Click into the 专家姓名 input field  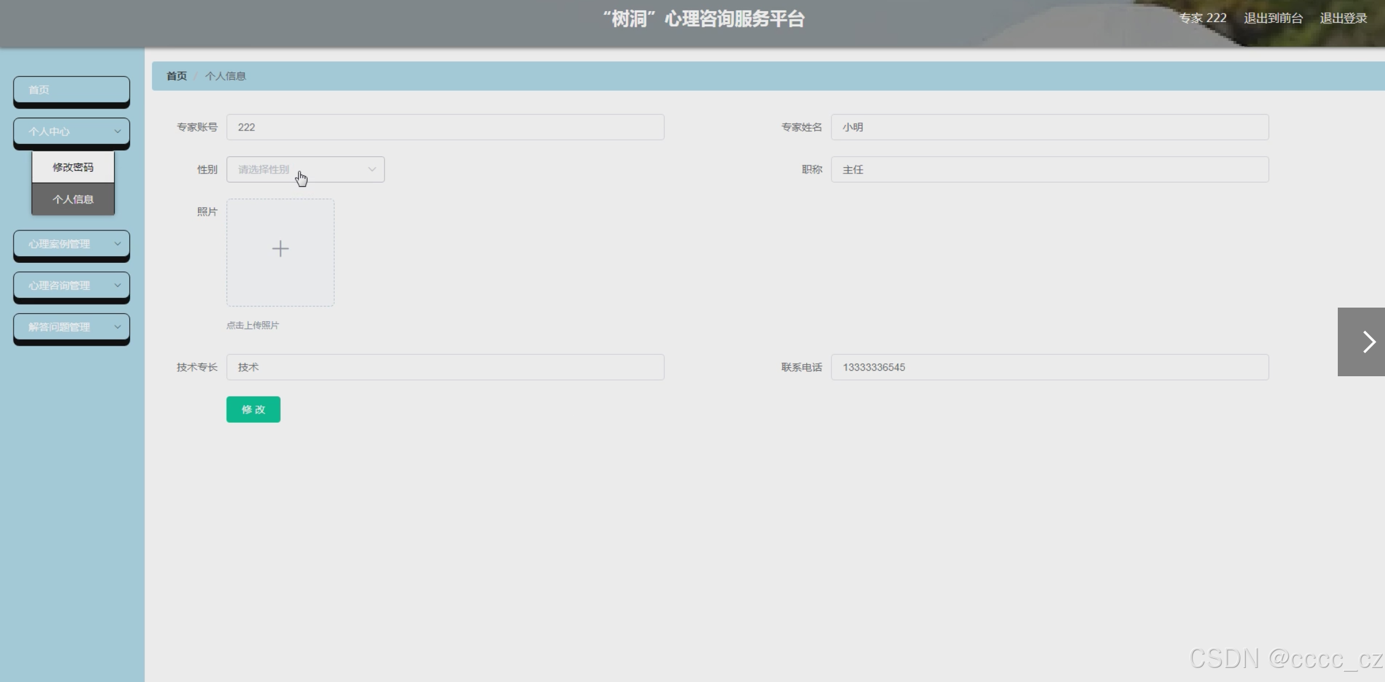1049,127
